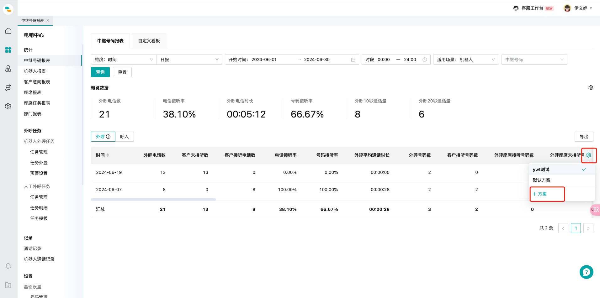Open 适用场景 机器人 dropdown
The height and width of the screenshot is (298, 600).
tap(466, 60)
